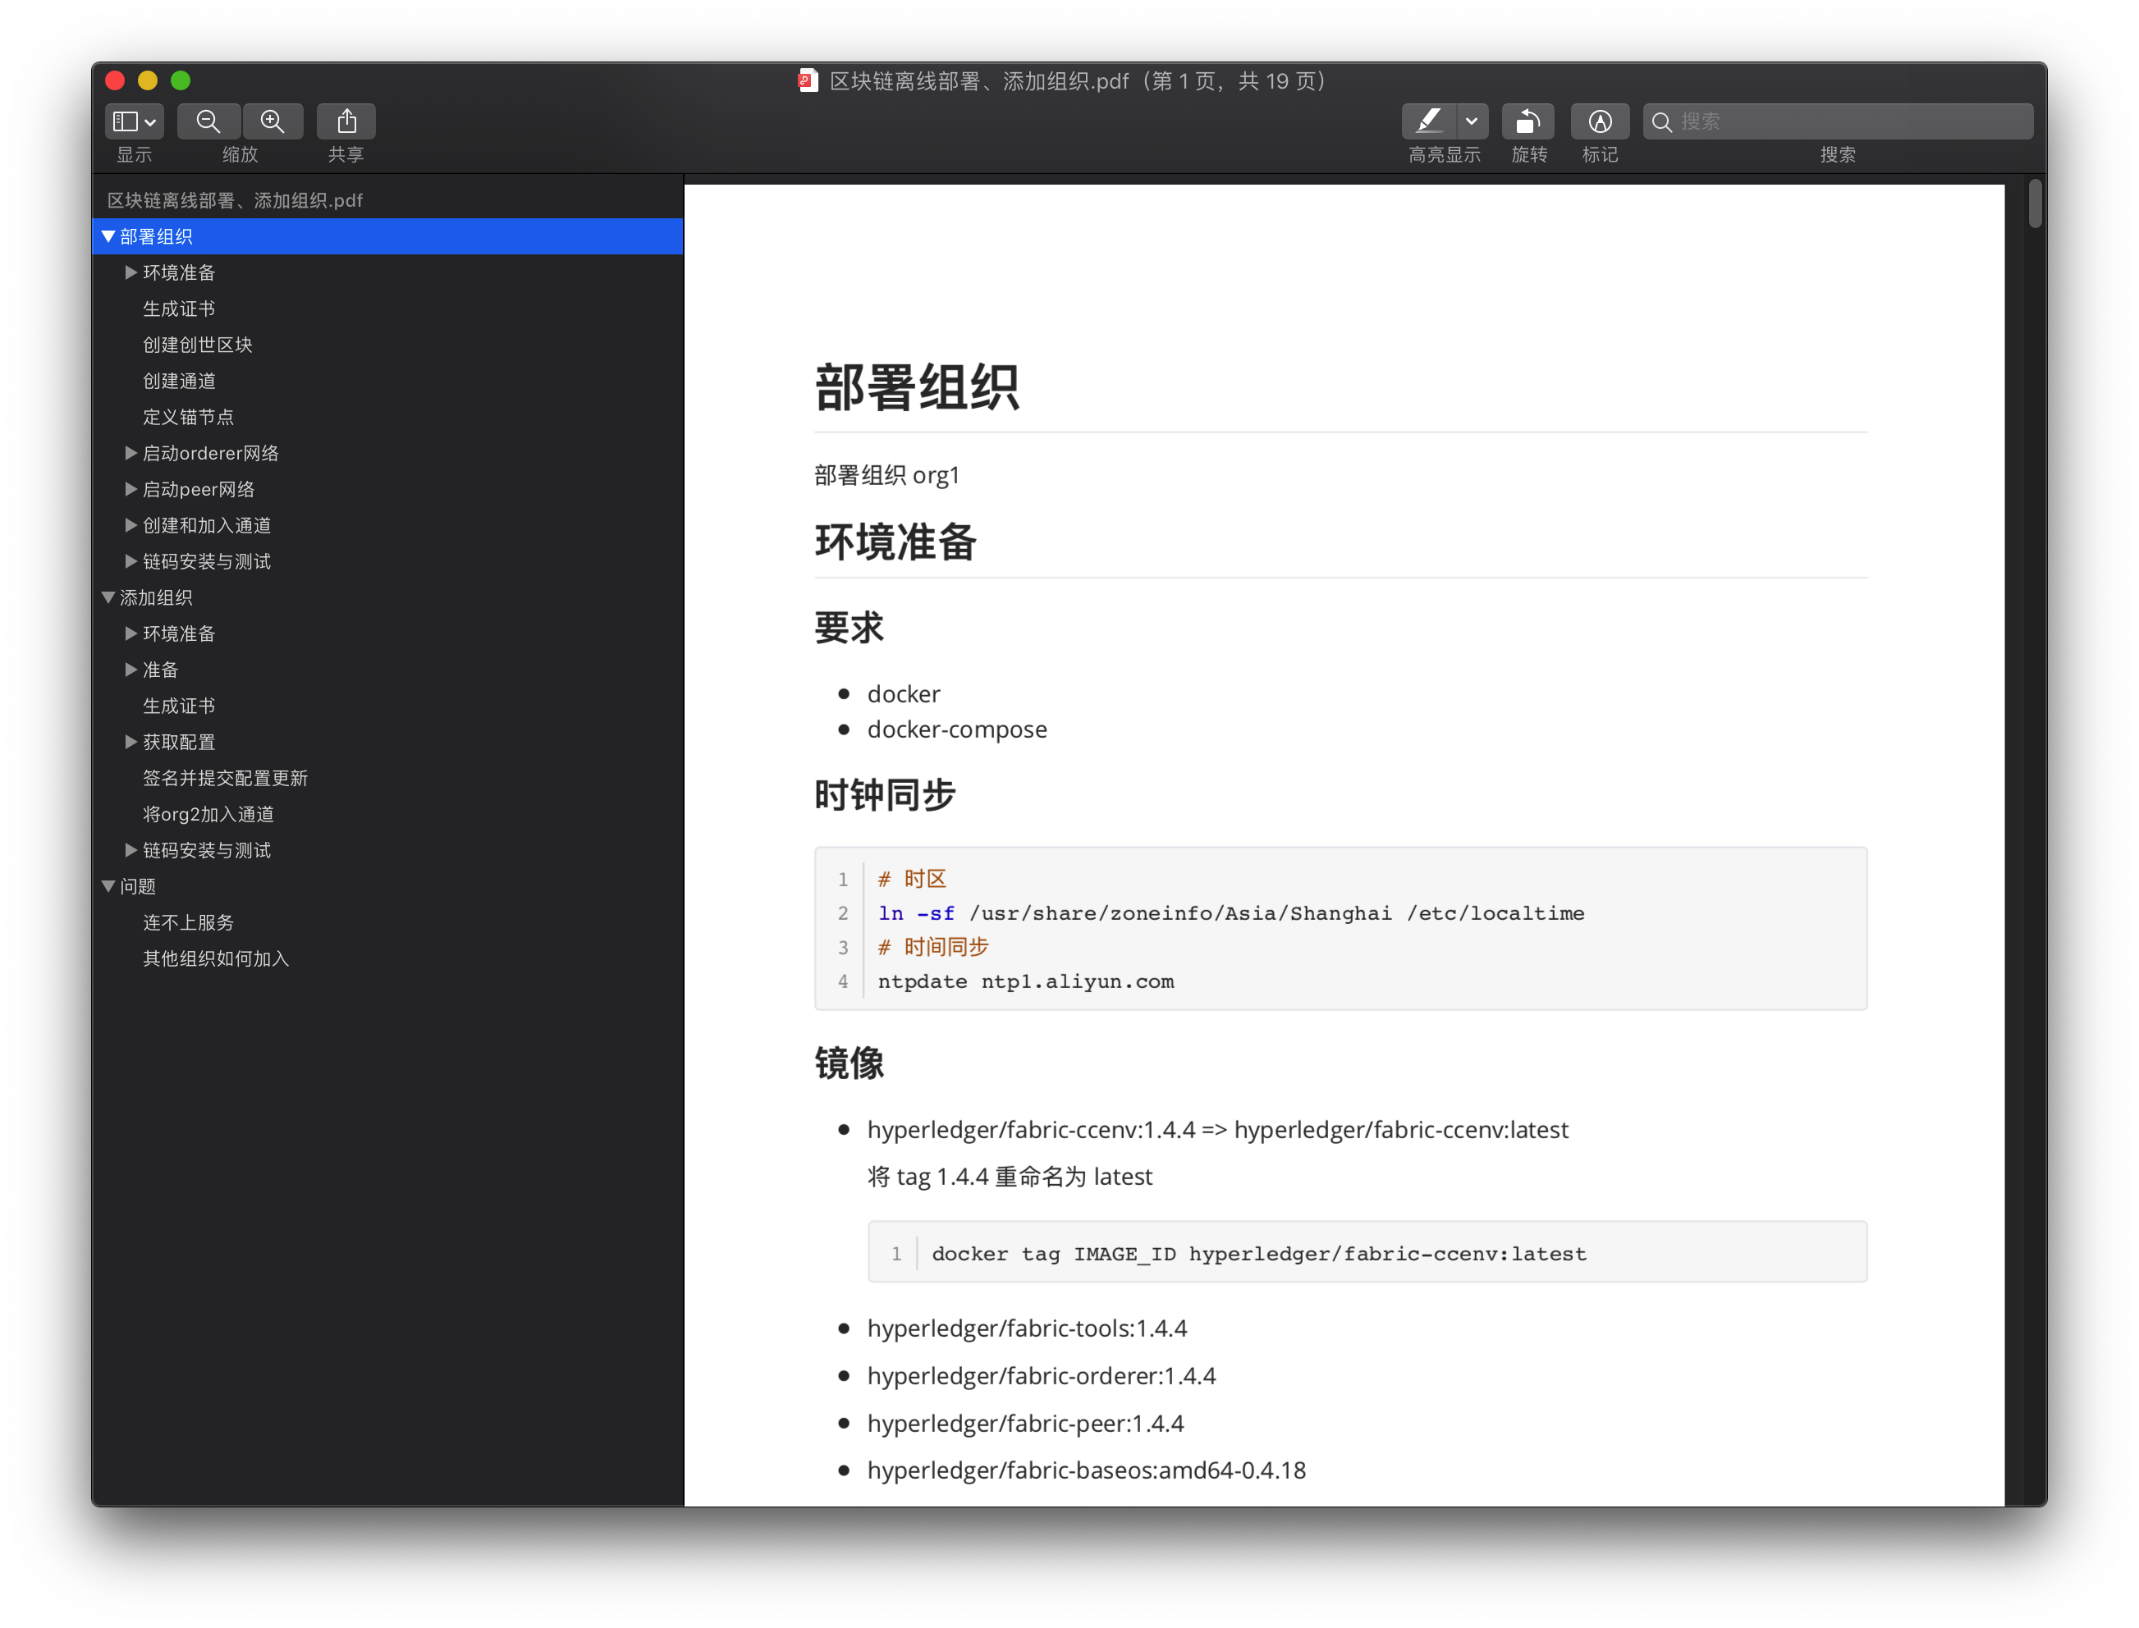
Task: Expand the 获取配置 outline item
Action: pos(131,743)
